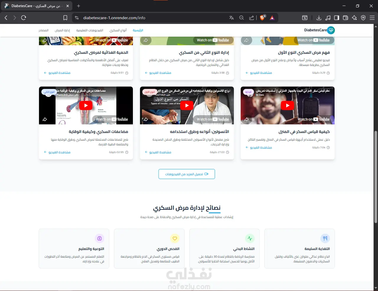Click 'Watch on YouTube' on the diabetes complications video

[112, 119]
